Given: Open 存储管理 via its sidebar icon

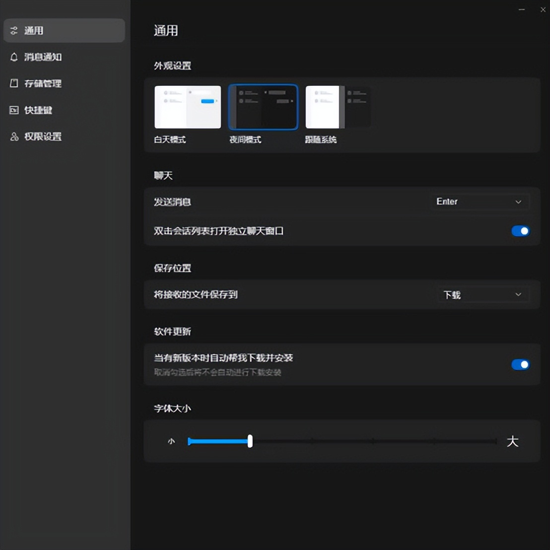Looking at the screenshot, I should 14,83.
